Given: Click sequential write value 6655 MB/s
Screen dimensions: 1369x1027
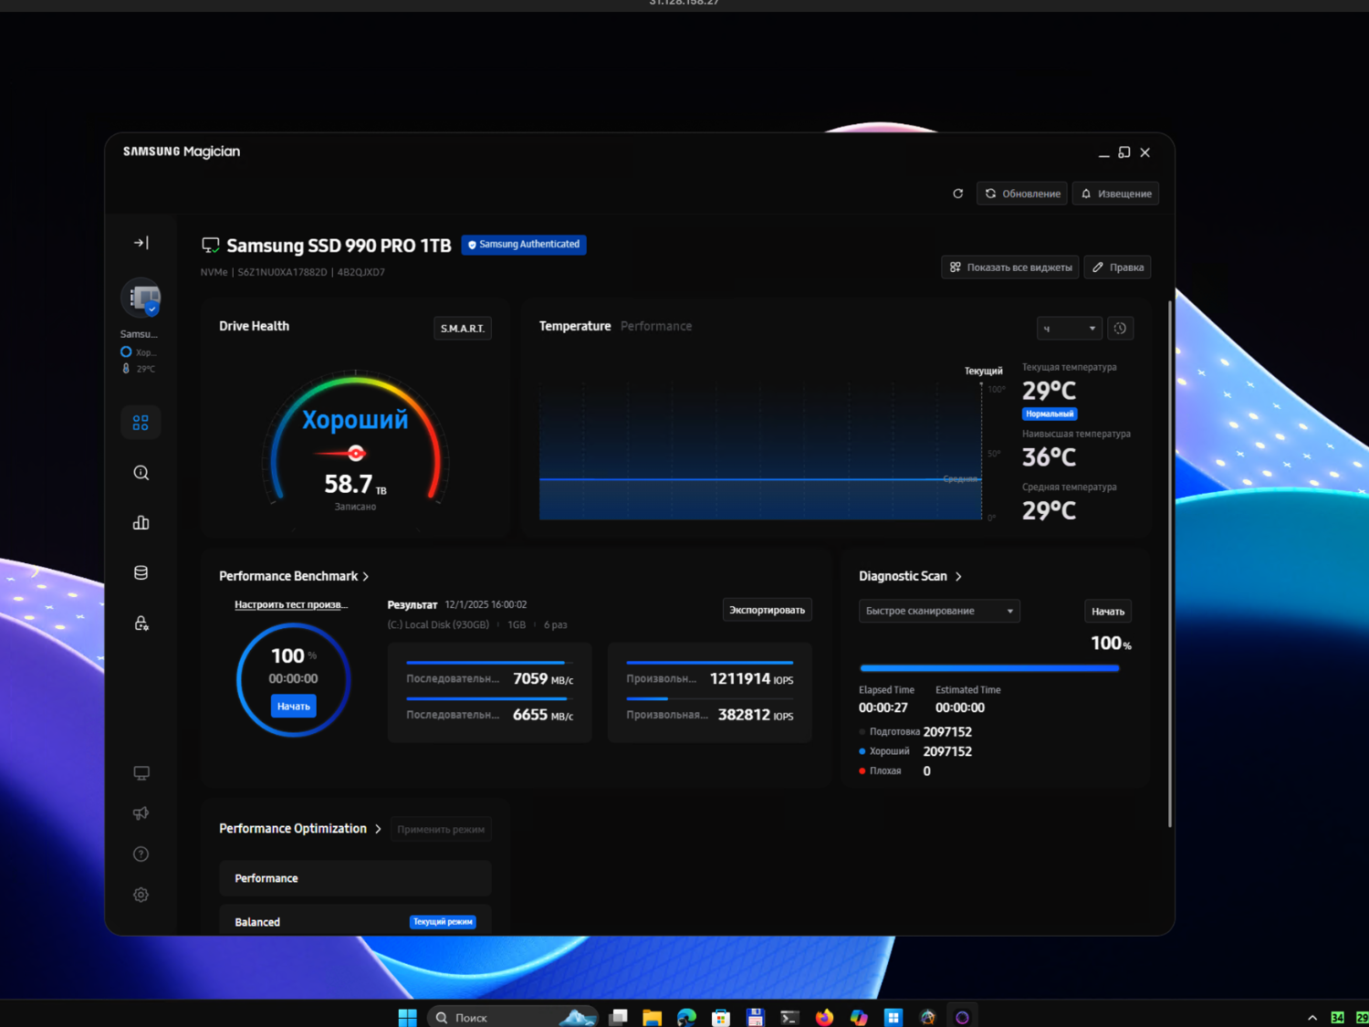Looking at the screenshot, I should [543, 715].
